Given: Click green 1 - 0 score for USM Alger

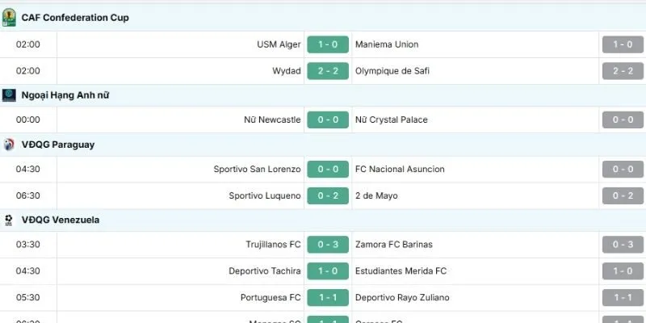Looking at the screenshot, I should tap(326, 44).
